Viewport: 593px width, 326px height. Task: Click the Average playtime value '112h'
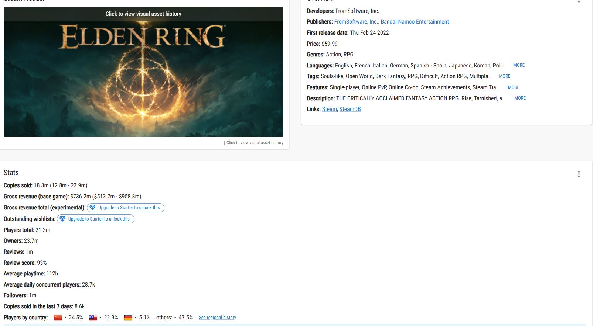(52, 274)
